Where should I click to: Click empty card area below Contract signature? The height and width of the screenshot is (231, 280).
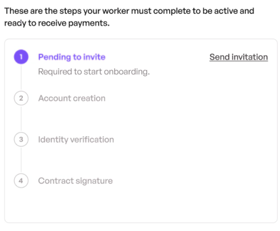click(141, 206)
